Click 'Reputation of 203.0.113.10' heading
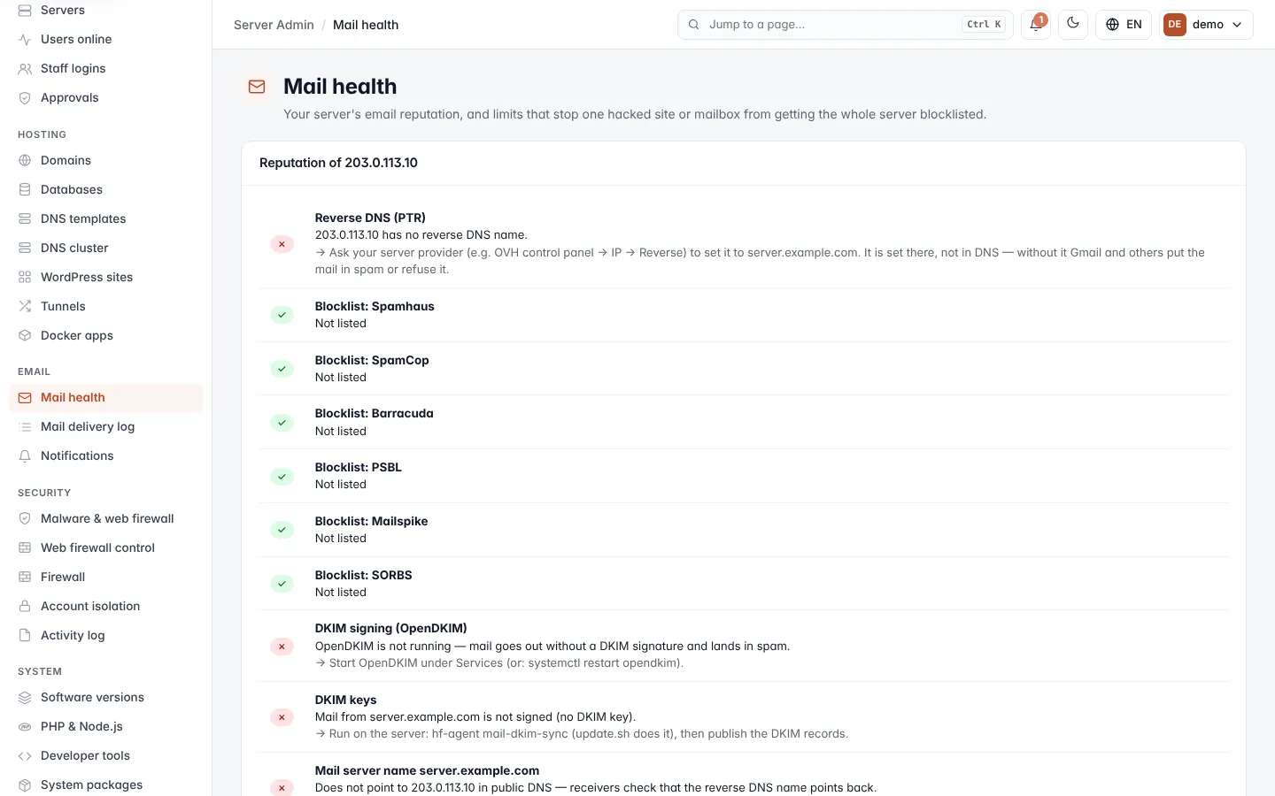Image resolution: width=1275 pixels, height=796 pixels. tap(338, 163)
